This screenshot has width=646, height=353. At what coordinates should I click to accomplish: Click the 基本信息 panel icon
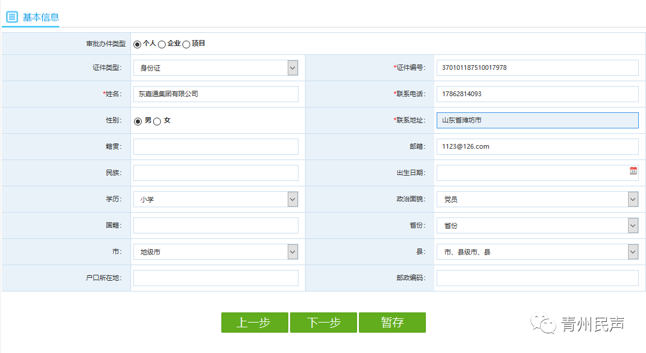click(x=12, y=17)
